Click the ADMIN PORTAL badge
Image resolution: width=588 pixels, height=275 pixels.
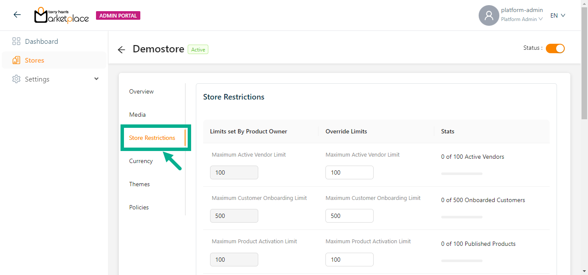(x=118, y=16)
